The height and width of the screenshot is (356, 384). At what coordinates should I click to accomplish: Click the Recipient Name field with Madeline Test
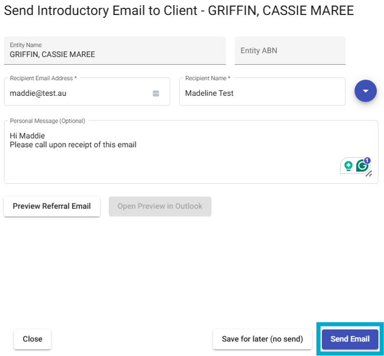click(x=262, y=92)
